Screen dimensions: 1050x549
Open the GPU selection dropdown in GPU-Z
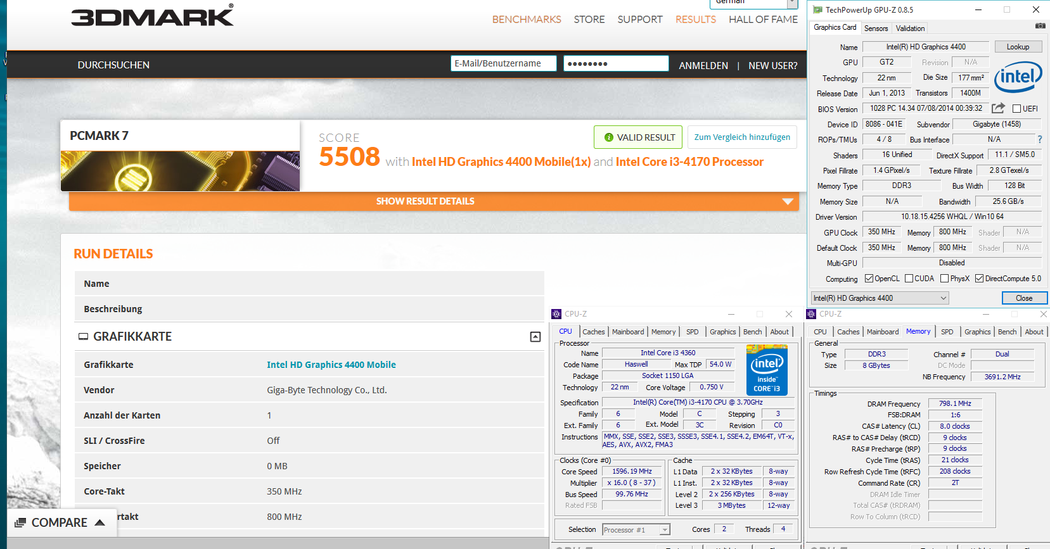[880, 298]
